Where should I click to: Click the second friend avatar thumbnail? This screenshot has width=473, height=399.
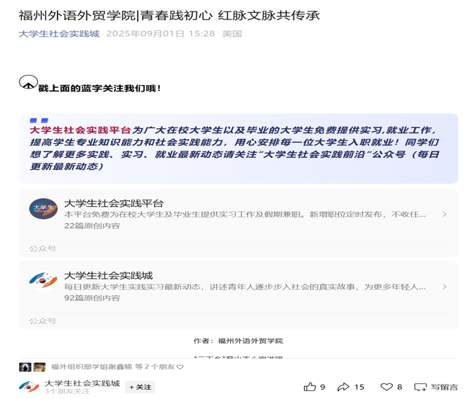(x=39, y=367)
